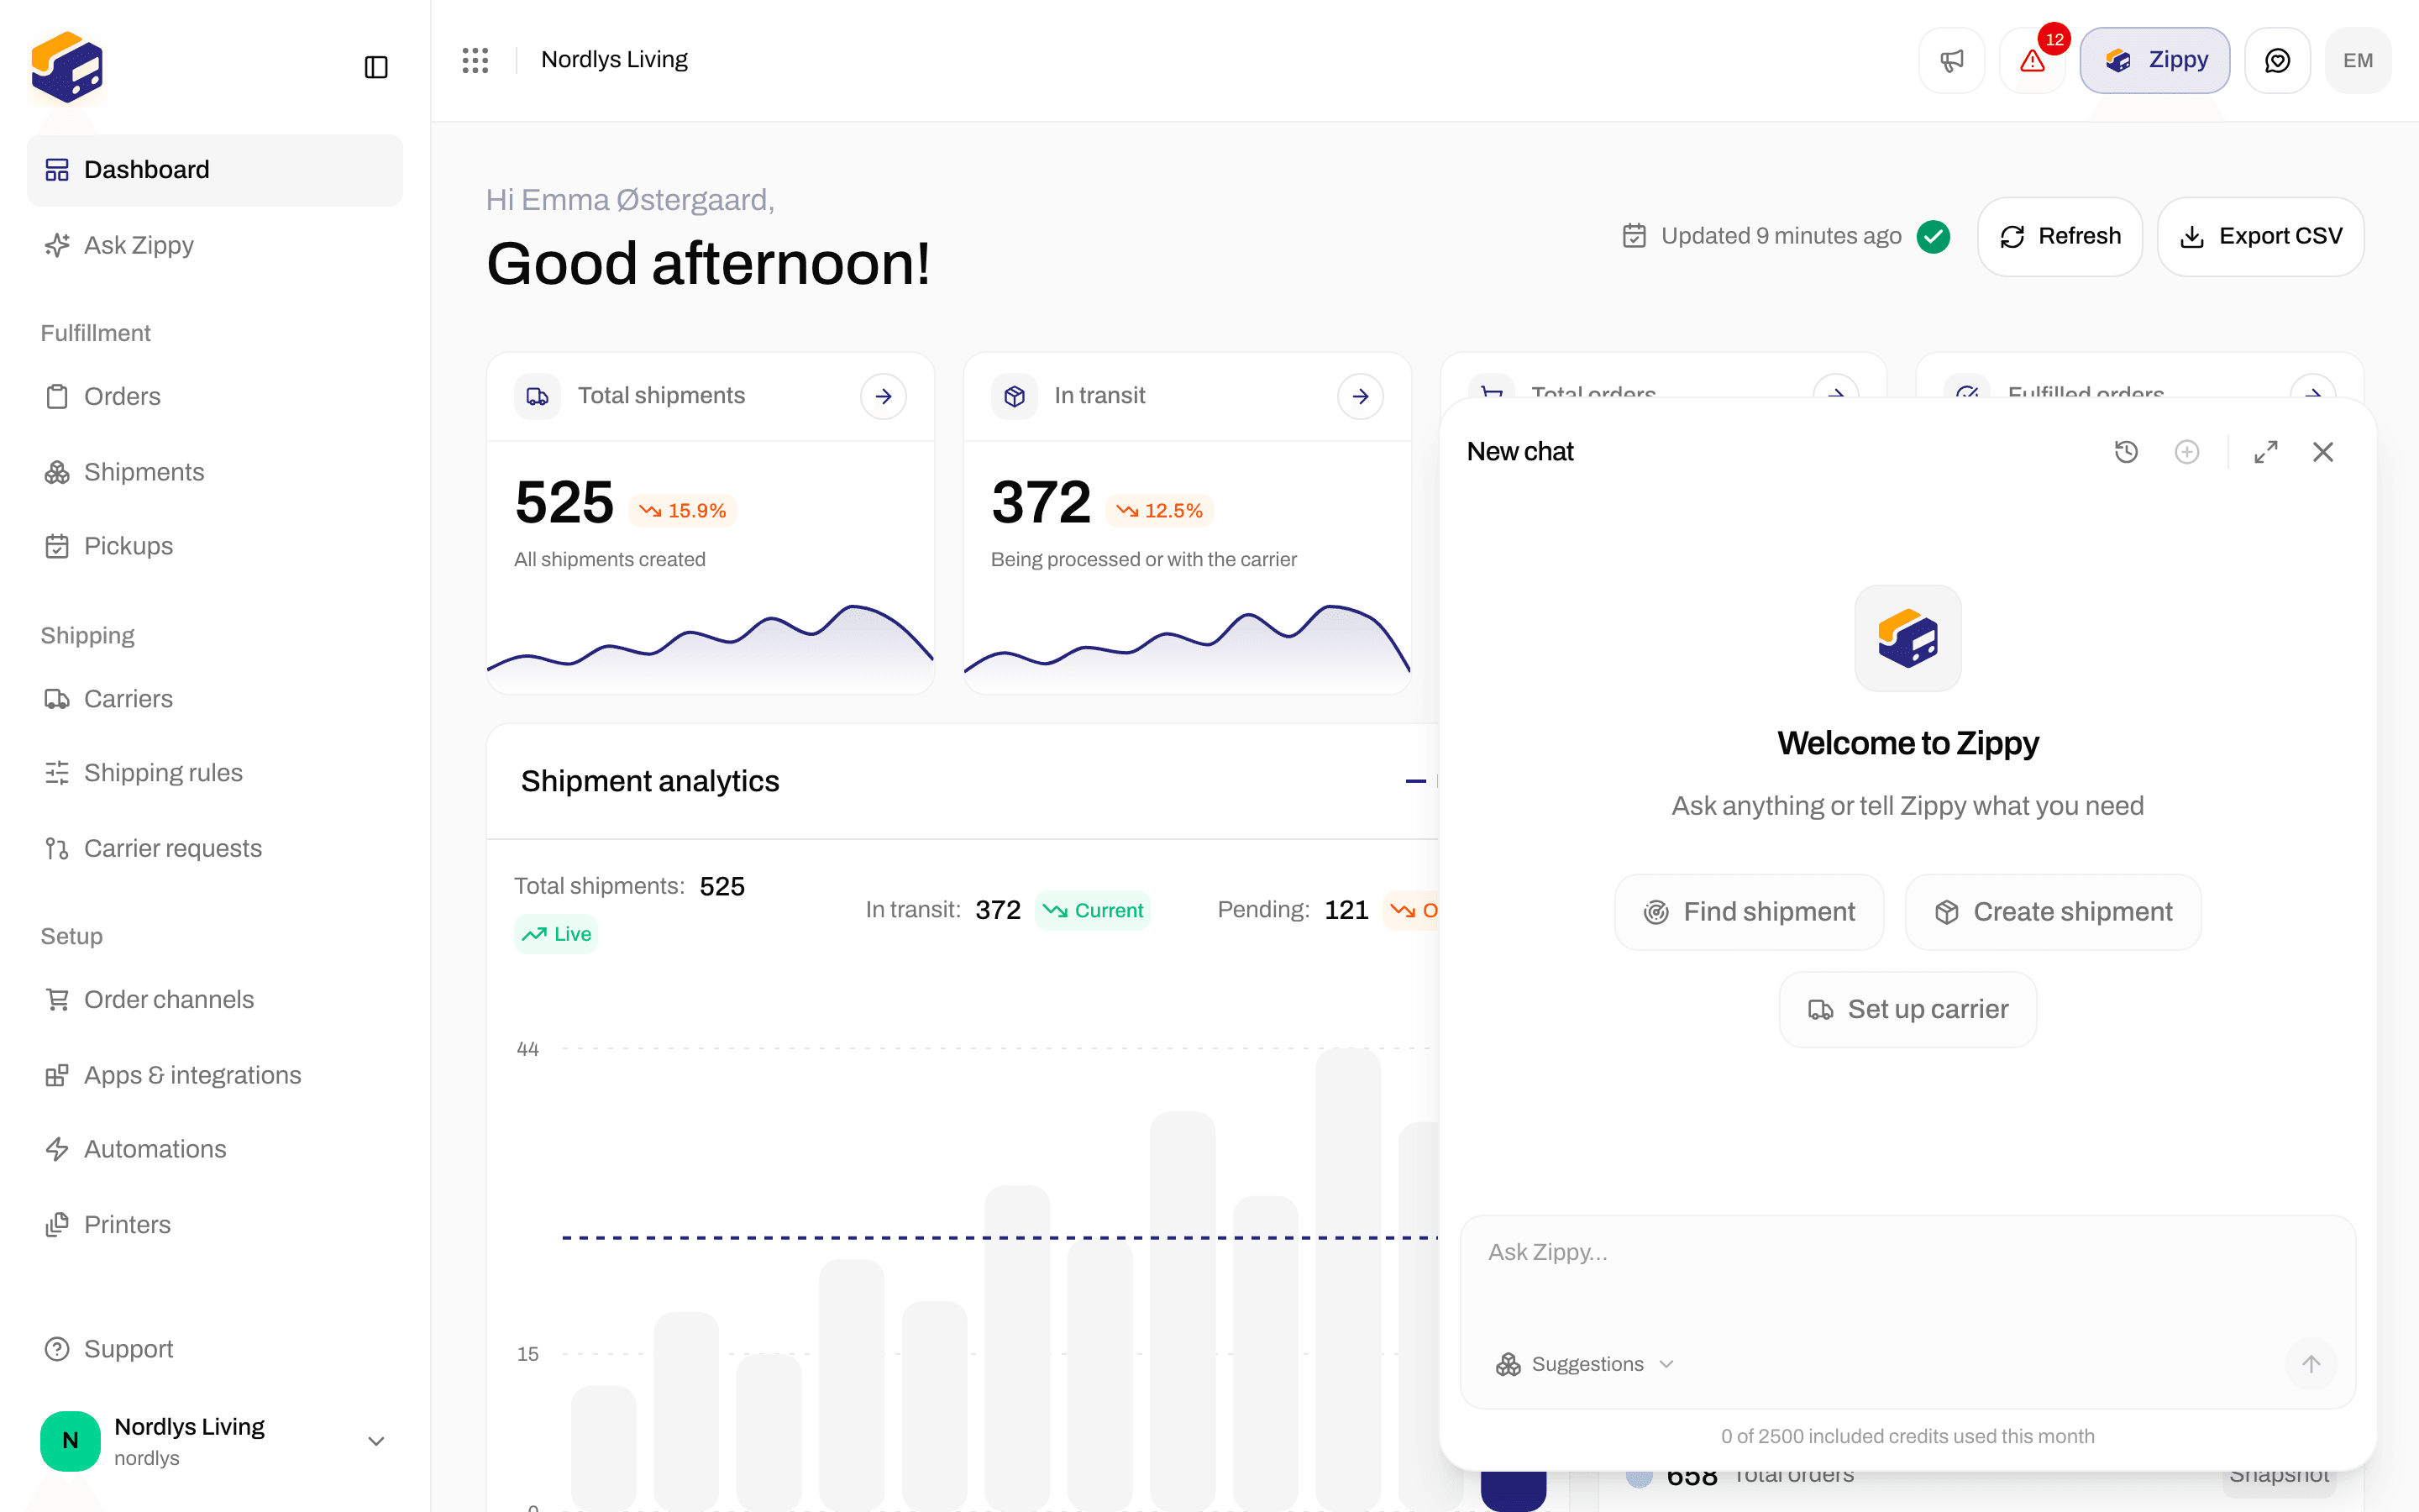Image resolution: width=2419 pixels, height=1512 pixels.
Task: Click the credits used text in chat
Action: [x=1907, y=1436]
